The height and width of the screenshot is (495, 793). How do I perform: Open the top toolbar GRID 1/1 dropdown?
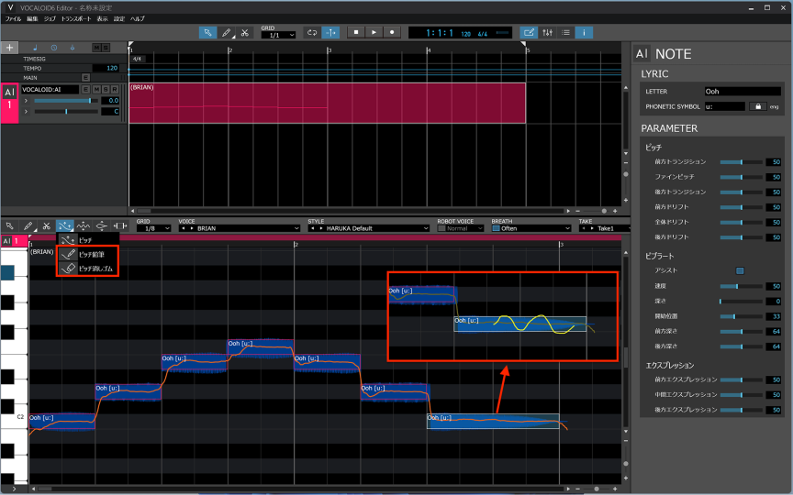click(278, 36)
